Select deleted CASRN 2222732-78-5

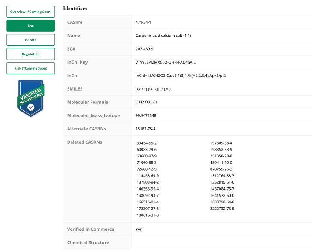(x=222, y=209)
